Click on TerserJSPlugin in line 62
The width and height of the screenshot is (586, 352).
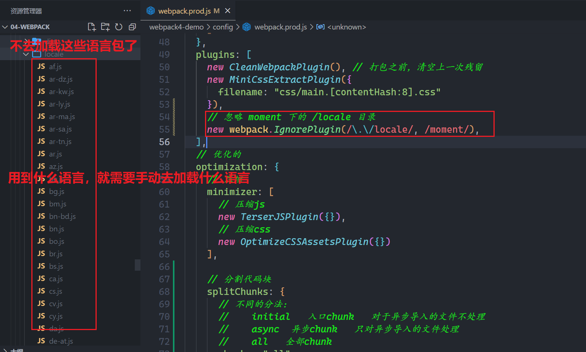(x=279, y=217)
